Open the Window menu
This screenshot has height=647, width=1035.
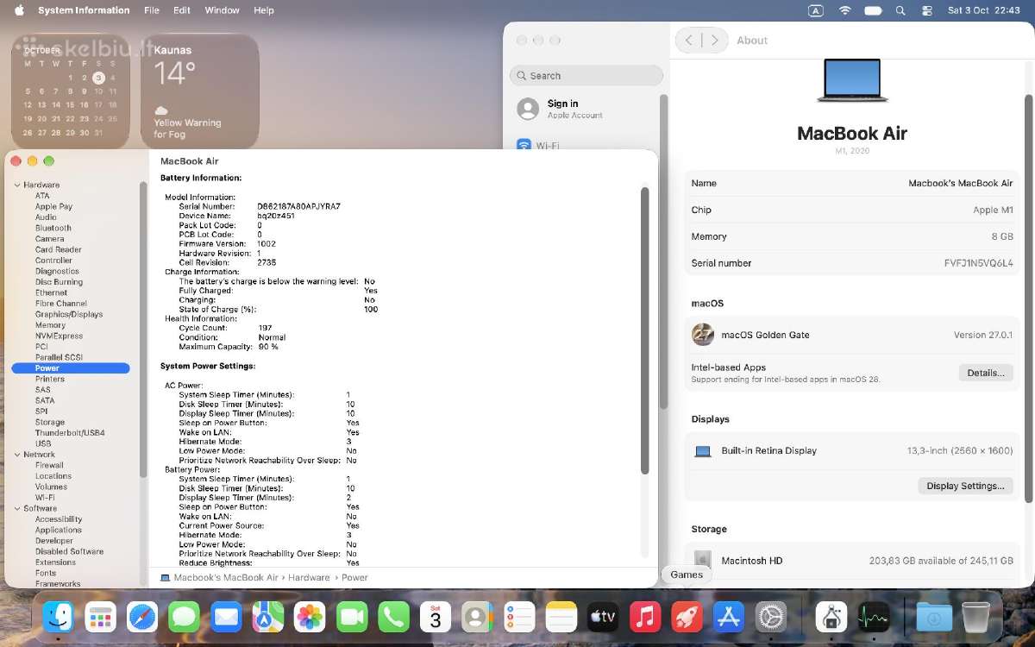(222, 10)
